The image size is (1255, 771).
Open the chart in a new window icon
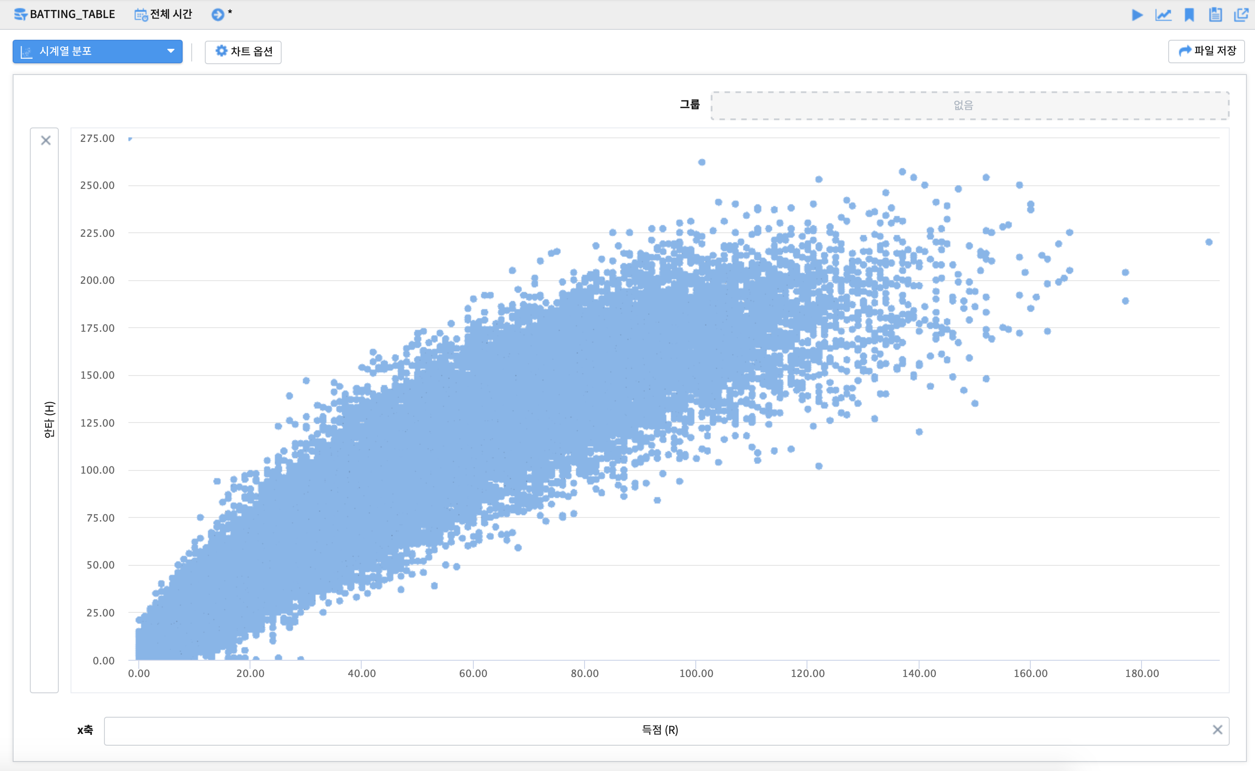(1241, 15)
